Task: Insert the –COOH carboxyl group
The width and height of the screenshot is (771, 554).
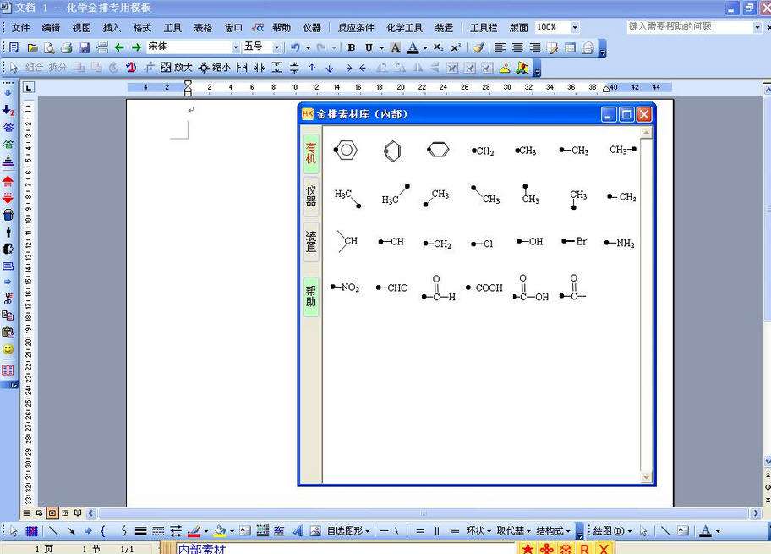Action: 484,288
